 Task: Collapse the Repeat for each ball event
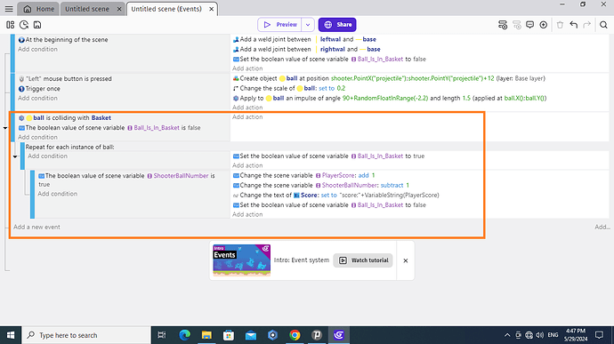pos(15,156)
